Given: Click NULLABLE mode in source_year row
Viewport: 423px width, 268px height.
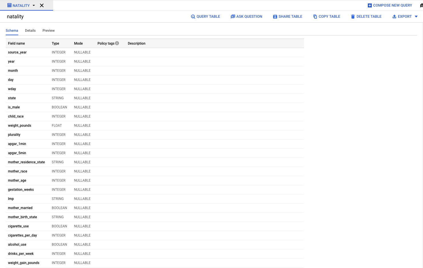Looking at the screenshot, I should (82, 52).
